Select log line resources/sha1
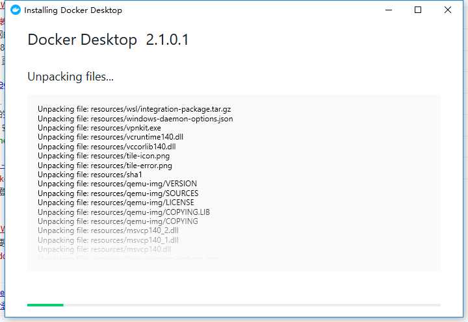The image size is (468, 322). (90, 175)
